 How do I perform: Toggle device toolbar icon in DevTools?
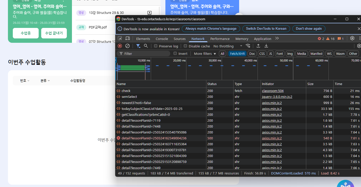128,38
